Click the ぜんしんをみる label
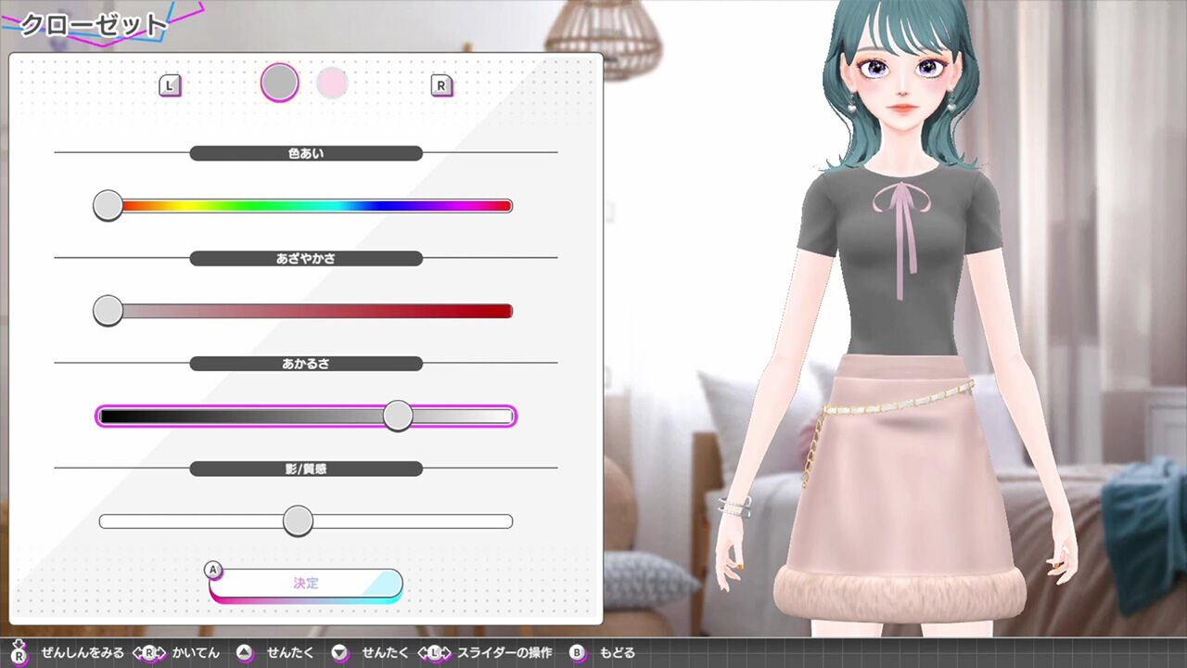This screenshot has height=668, width=1187. pyautogui.click(x=82, y=652)
